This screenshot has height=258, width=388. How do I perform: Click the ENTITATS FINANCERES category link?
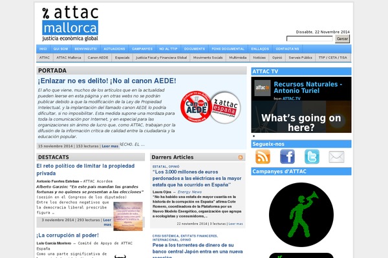pos(199,236)
